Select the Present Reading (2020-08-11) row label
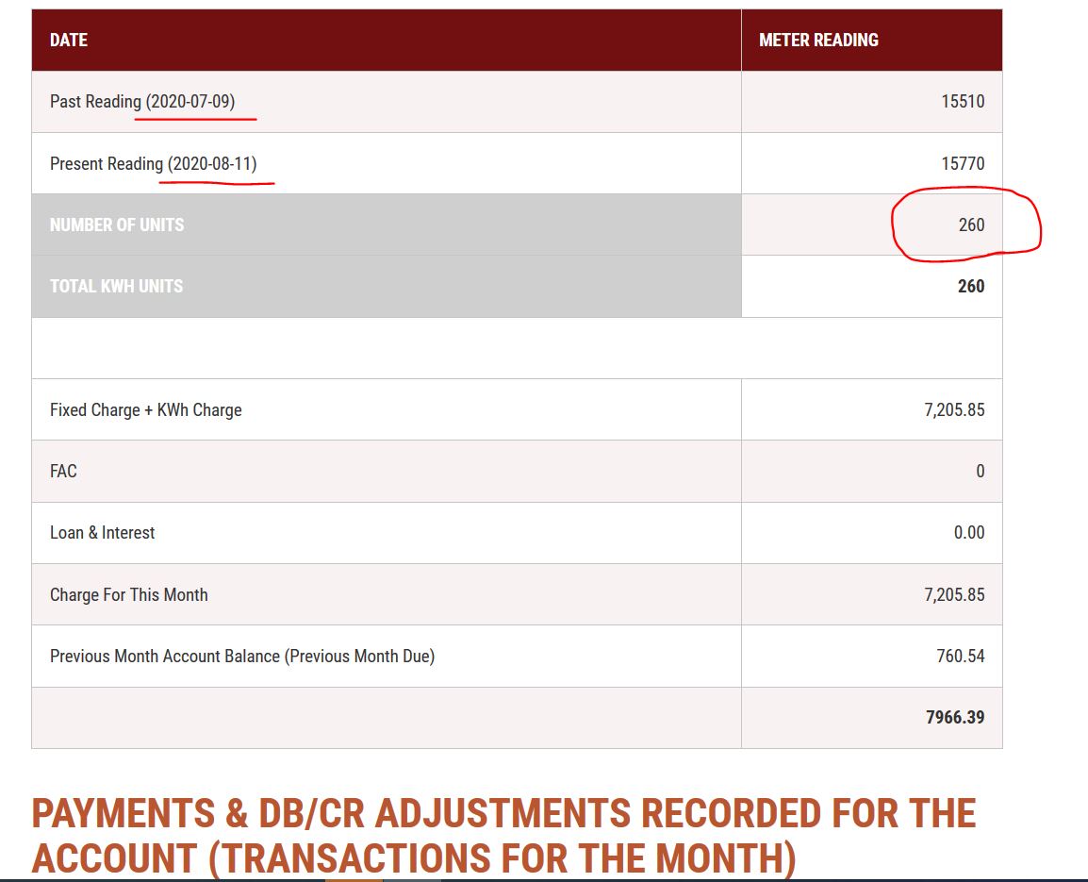The height and width of the screenshot is (882, 1088). (x=154, y=164)
